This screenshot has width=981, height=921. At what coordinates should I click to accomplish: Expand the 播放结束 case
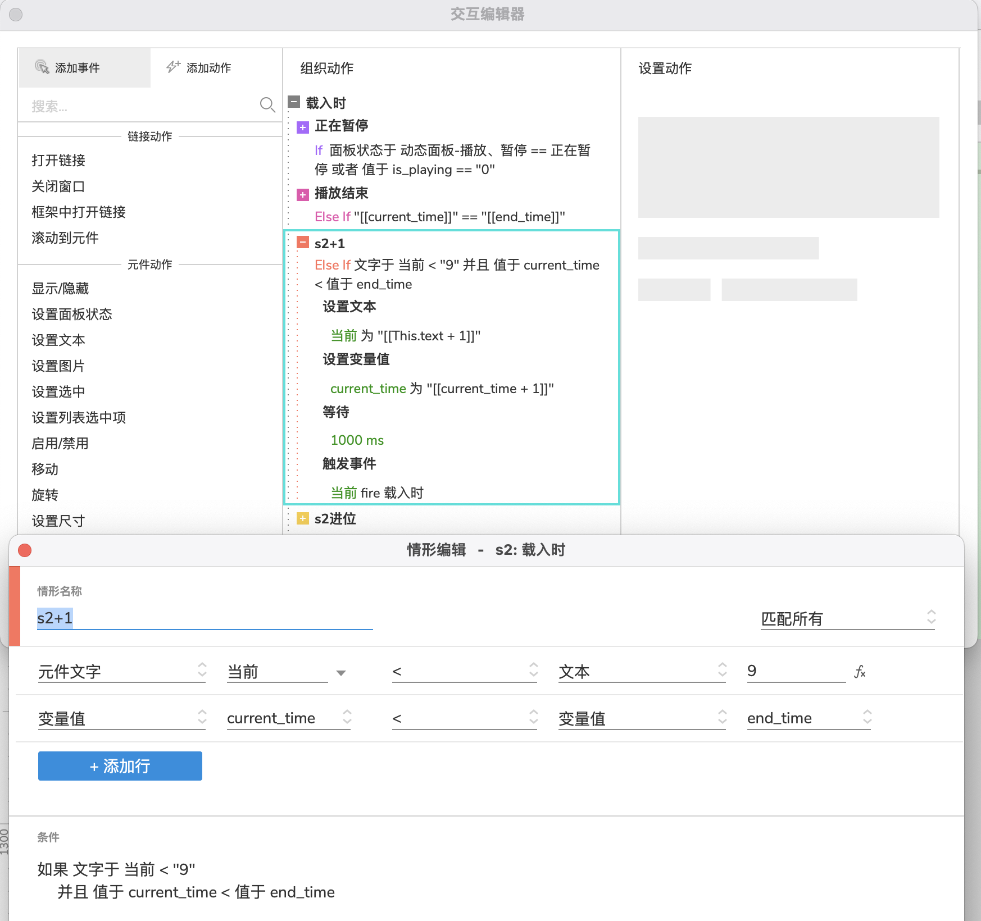[303, 195]
